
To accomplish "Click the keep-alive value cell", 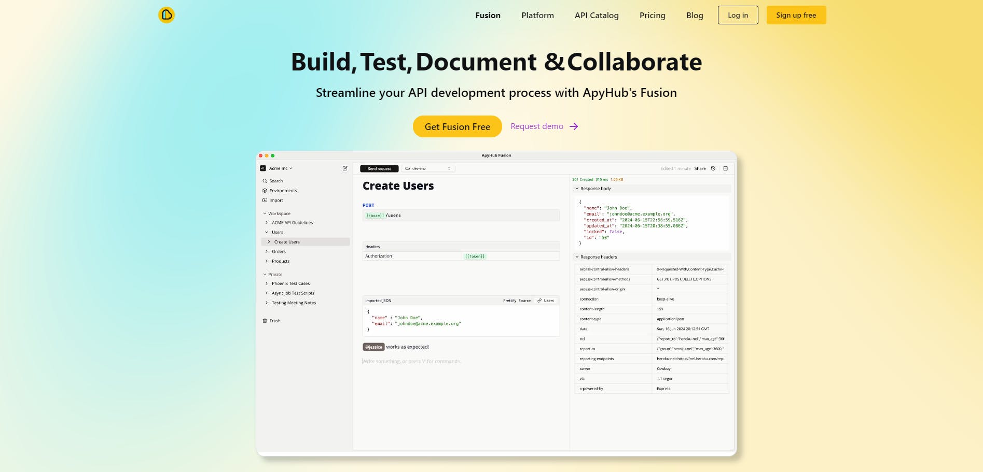I will click(690, 299).
